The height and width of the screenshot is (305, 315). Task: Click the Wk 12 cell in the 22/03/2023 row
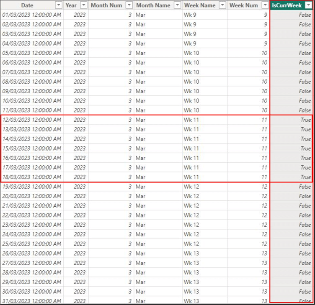tap(204, 215)
